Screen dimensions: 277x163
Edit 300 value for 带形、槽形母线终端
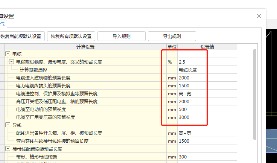tap(207, 157)
